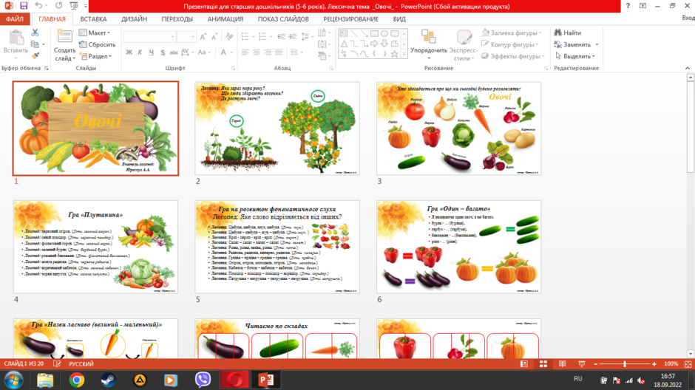Start slideshow icon in status bar
Screen dimensions: 695x390
tap(582, 364)
